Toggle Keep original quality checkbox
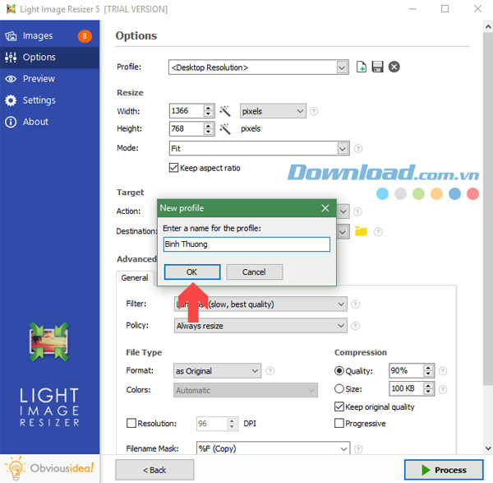The width and height of the screenshot is (493, 483). pos(339,406)
